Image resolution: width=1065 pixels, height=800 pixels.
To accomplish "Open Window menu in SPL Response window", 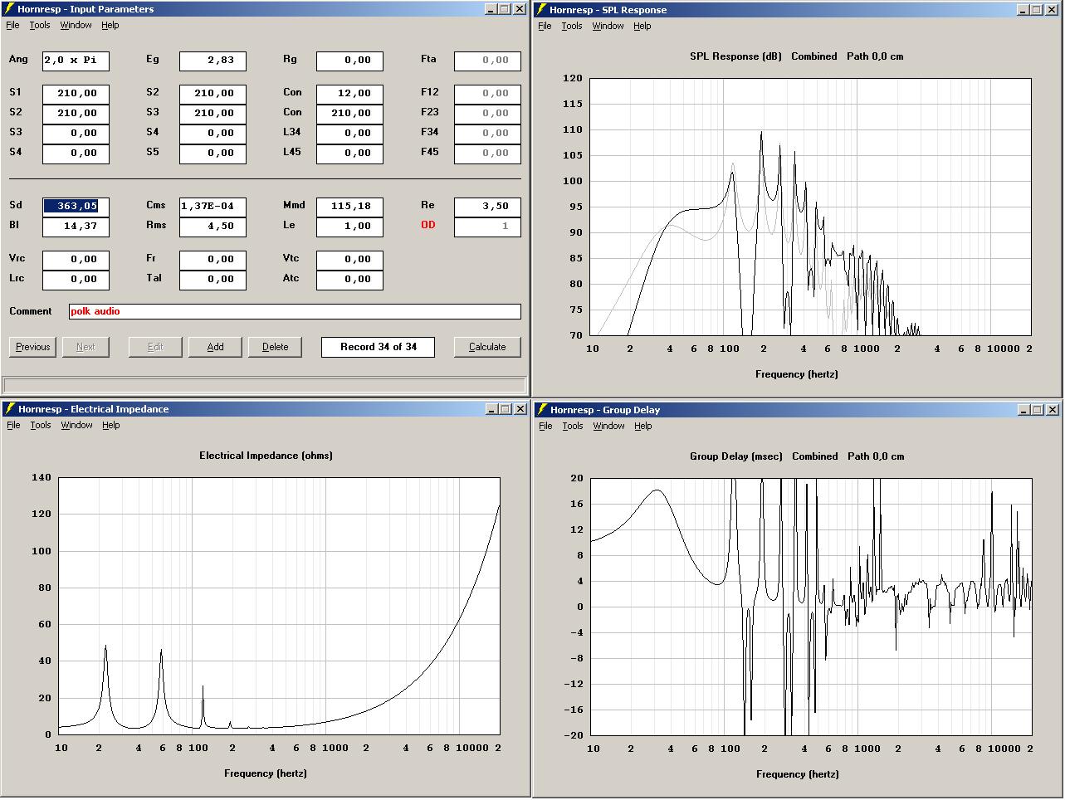I will tap(608, 26).
